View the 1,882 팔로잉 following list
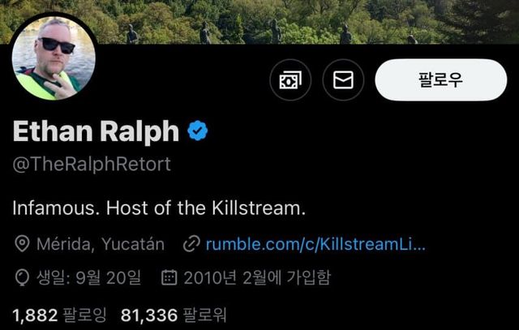 [60, 315]
